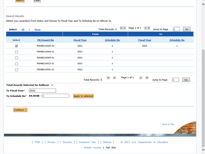Image resolution: width=205 pixels, height=154 pixels.
Task: Sort by From Fiscal Year column
Action: [80, 40]
